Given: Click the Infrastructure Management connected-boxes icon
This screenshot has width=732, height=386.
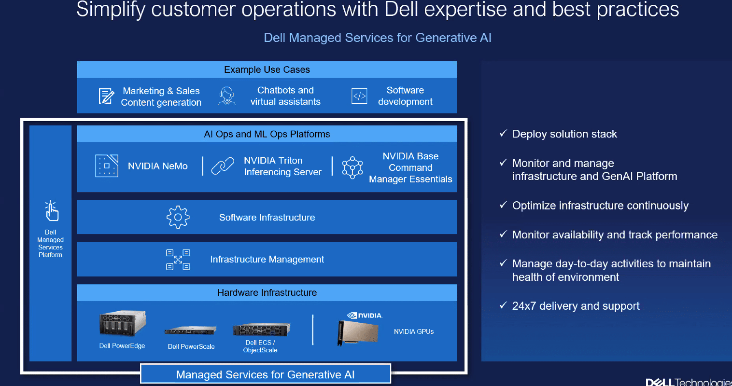Looking at the screenshot, I should pyautogui.click(x=178, y=260).
